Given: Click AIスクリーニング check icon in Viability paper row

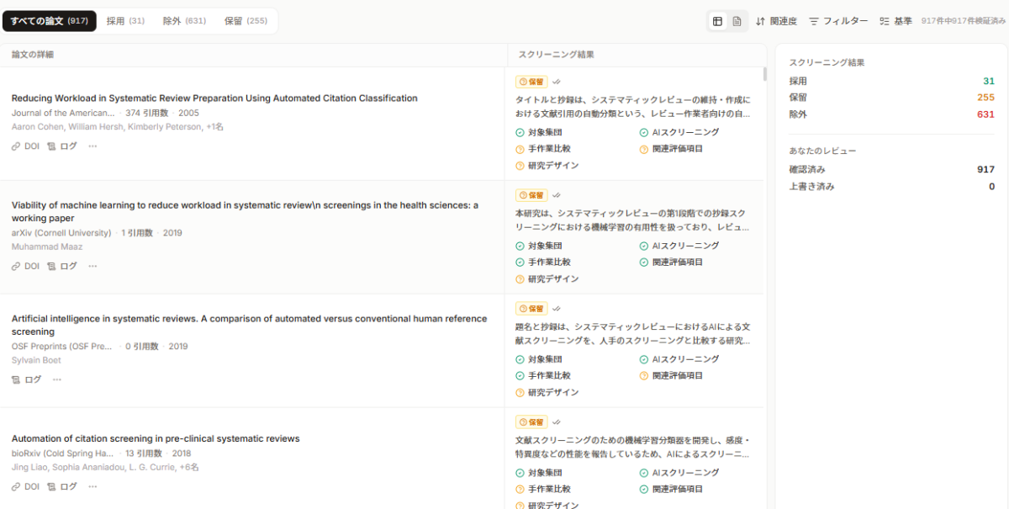Looking at the screenshot, I should pos(644,246).
